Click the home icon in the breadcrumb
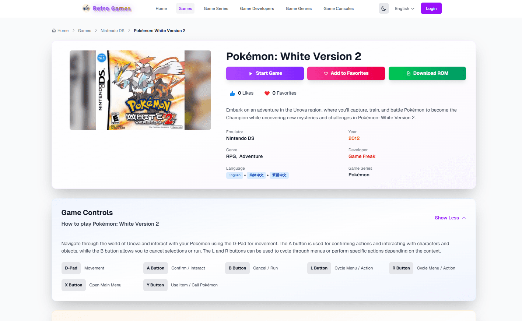Image resolution: width=522 pixels, height=321 pixels. [x=54, y=31]
